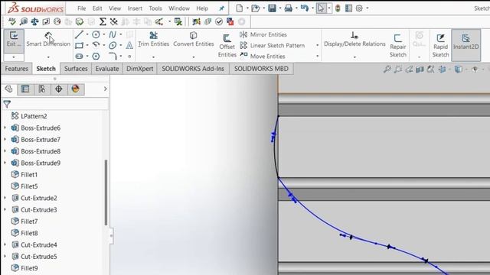Click the Equations sigma icon
This screenshot has width=490, height=275.
tap(103, 21)
